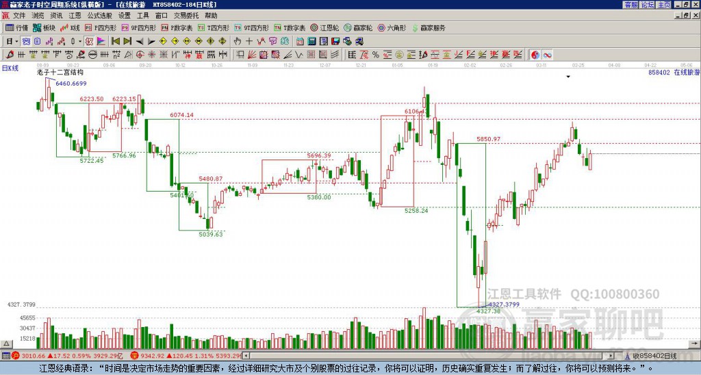Screen dimensions: 701x375
Task: Switch to the K线 chart view
Action: pos(70,27)
